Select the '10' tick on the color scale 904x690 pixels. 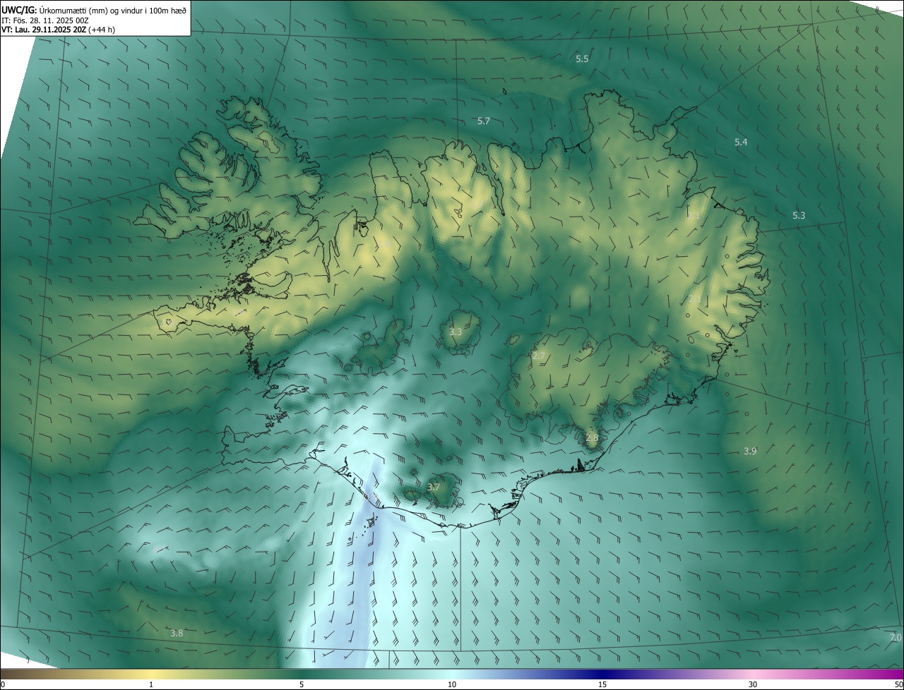click(x=452, y=685)
